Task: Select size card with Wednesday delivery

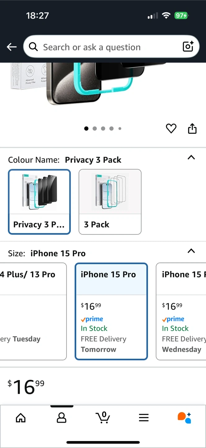Action: [181, 311]
